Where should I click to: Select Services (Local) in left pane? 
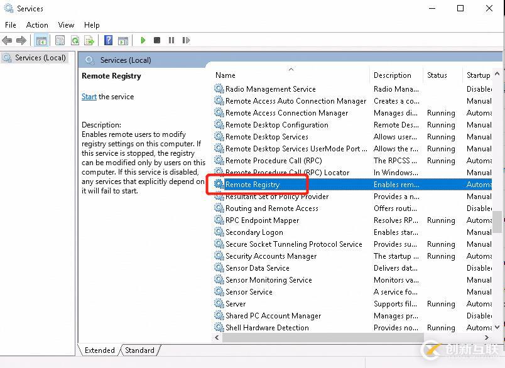(41, 57)
